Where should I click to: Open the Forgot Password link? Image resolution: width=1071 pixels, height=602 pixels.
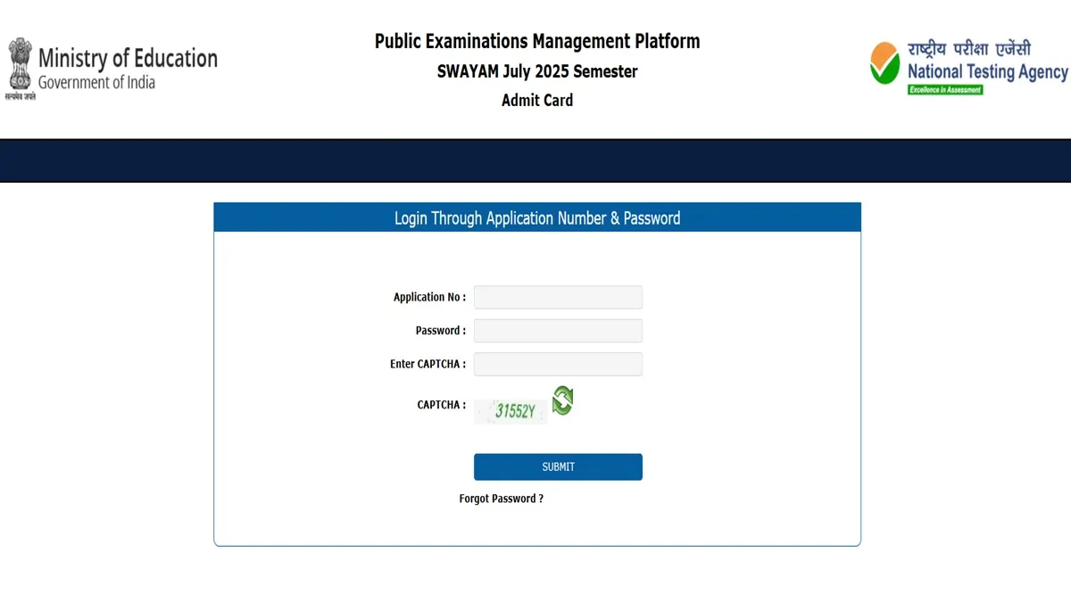point(501,499)
